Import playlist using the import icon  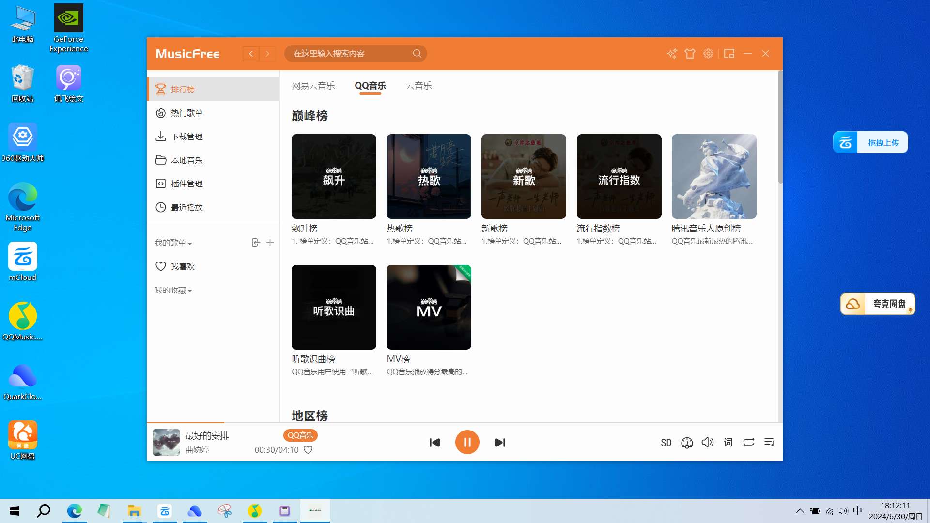(256, 243)
